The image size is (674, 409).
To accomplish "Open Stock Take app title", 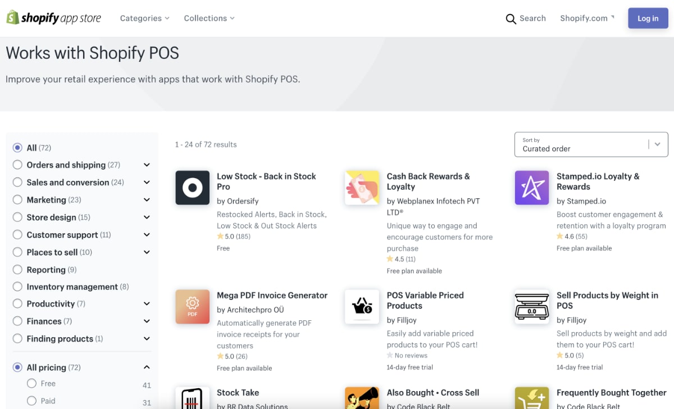I will pos(238,393).
